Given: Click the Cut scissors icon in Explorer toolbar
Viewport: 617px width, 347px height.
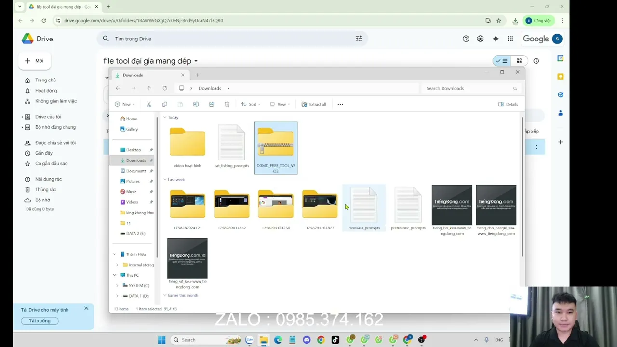Looking at the screenshot, I should pyautogui.click(x=149, y=104).
